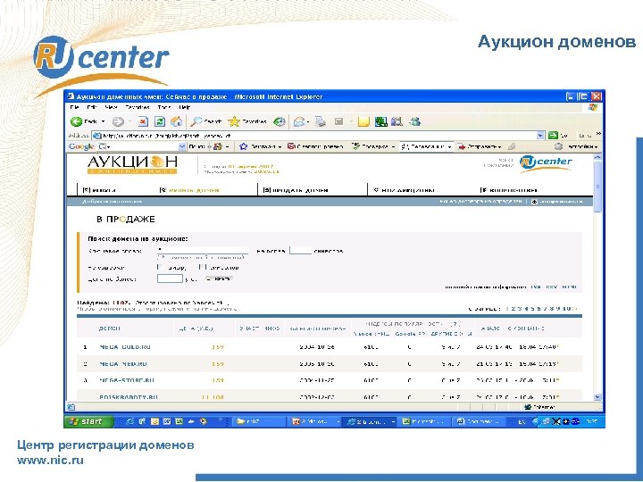Refresh the auction page

pyautogui.click(x=160, y=121)
